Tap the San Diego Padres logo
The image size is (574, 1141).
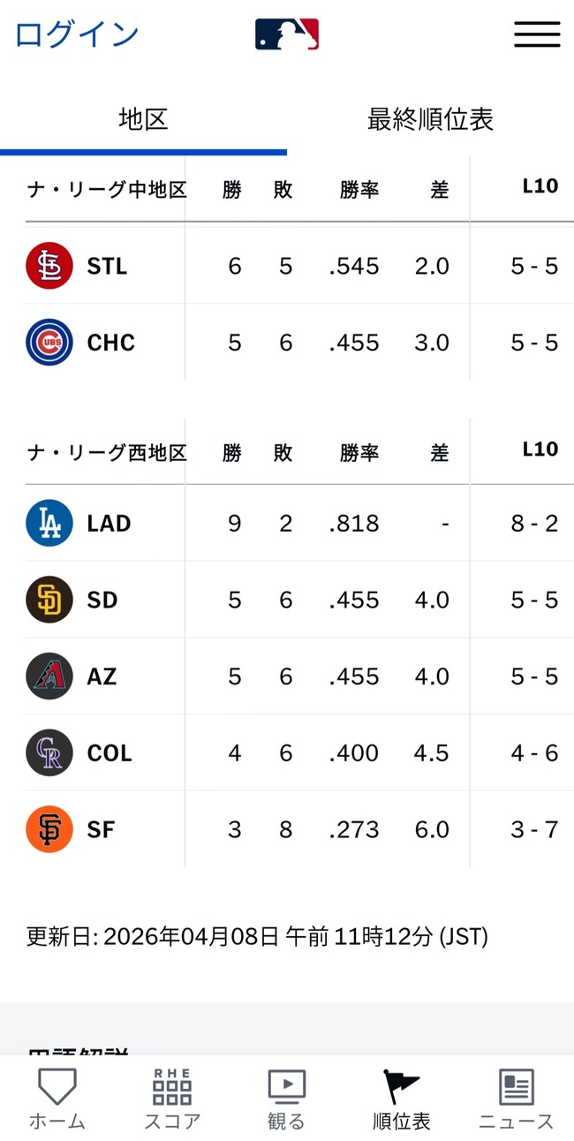pyautogui.click(x=49, y=600)
